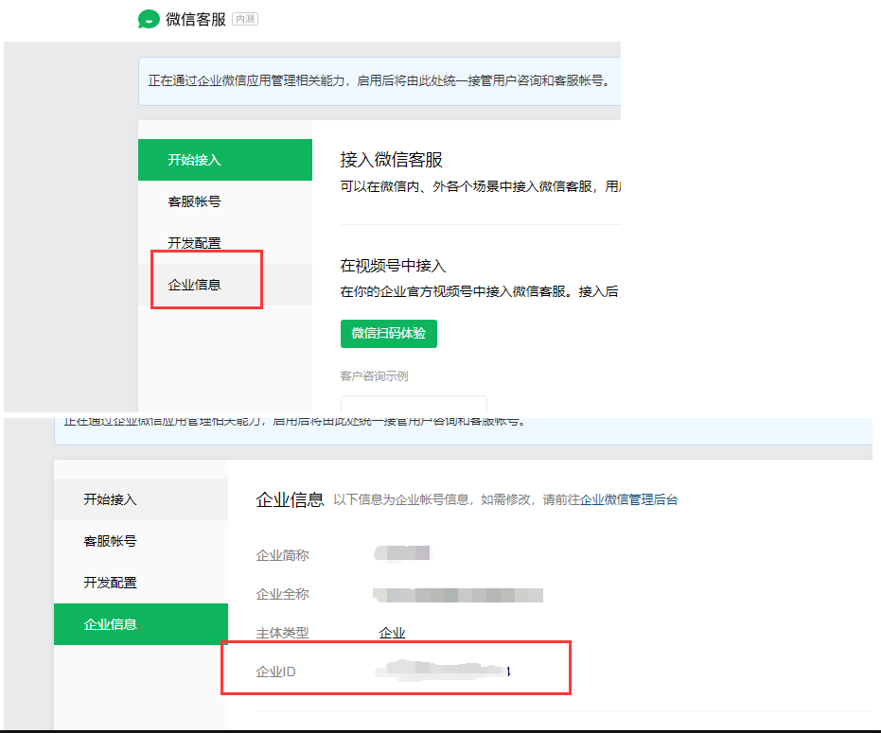Open 客服帐号 in the upper sidebar
The image size is (881, 733).
pos(225,201)
